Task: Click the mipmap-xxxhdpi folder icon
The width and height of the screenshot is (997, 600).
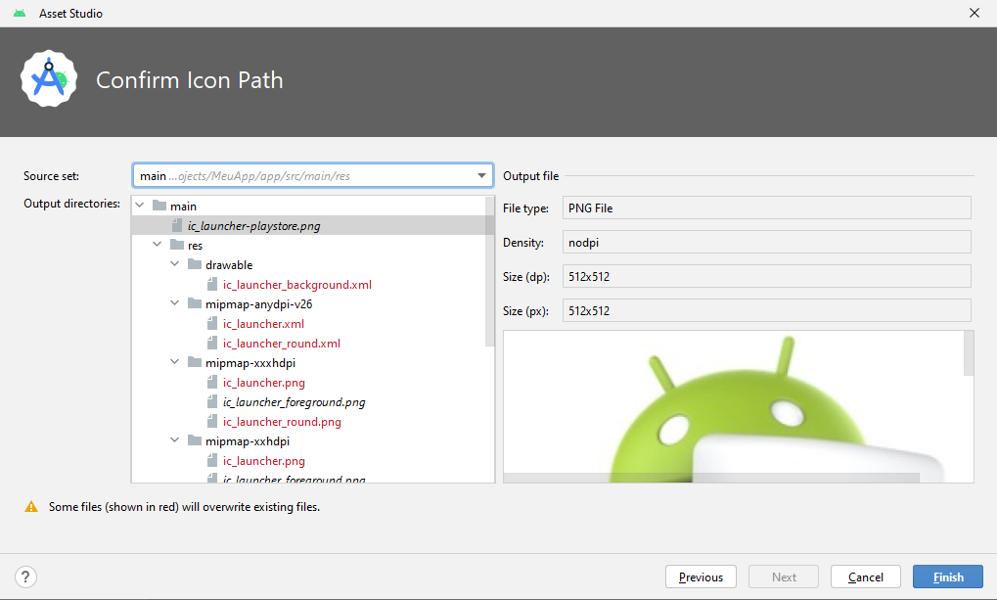Action: [195, 363]
